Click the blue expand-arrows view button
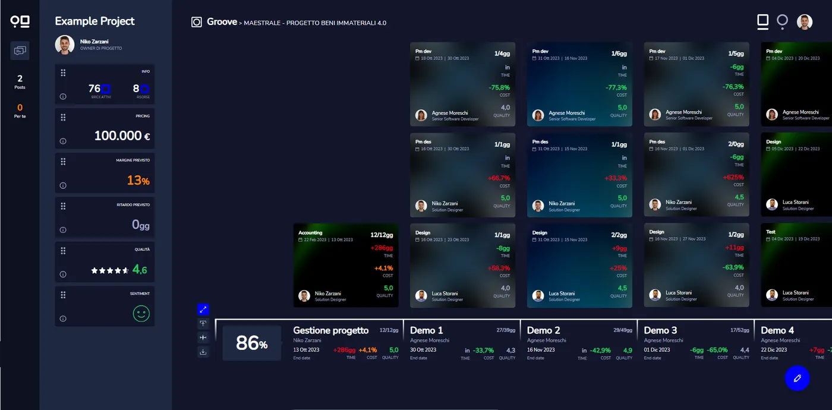 pyautogui.click(x=203, y=309)
